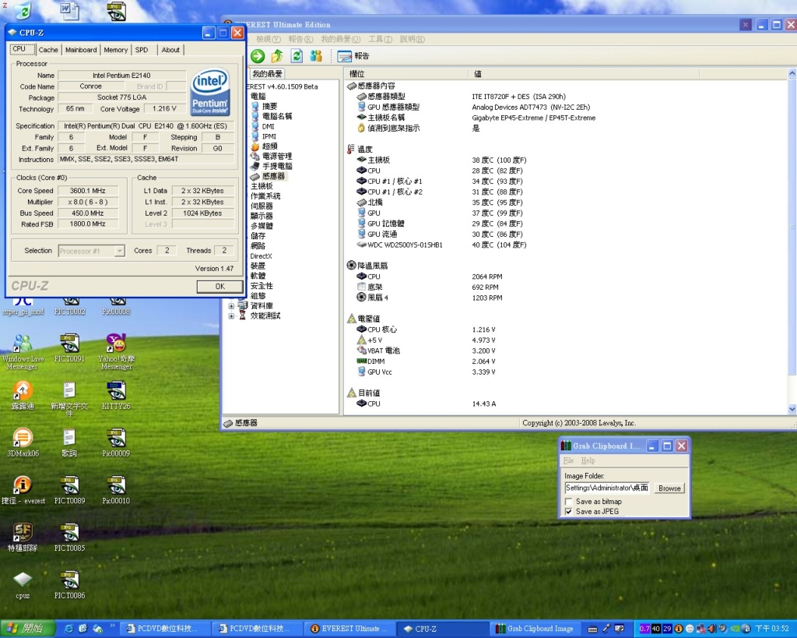The width and height of the screenshot is (797, 638).
Task: Click the 降溫風扇 cooling fan section icon
Action: click(x=351, y=265)
